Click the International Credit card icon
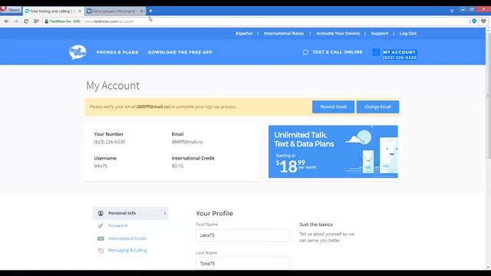 [x=101, y=238]
